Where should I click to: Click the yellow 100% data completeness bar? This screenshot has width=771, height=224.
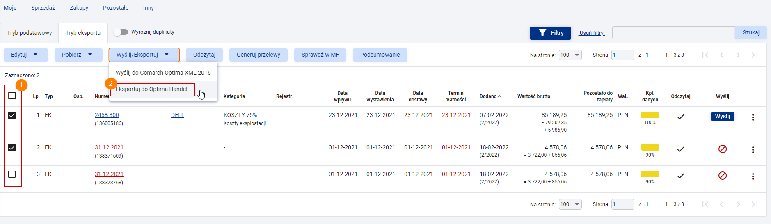coord(650,115)
